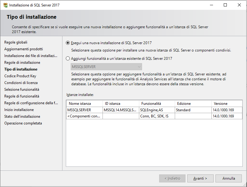Image resolution: width=247 pixels, height=187 pixels.
Task: Click the Versione column header
Action: click(x=227, y=104)
